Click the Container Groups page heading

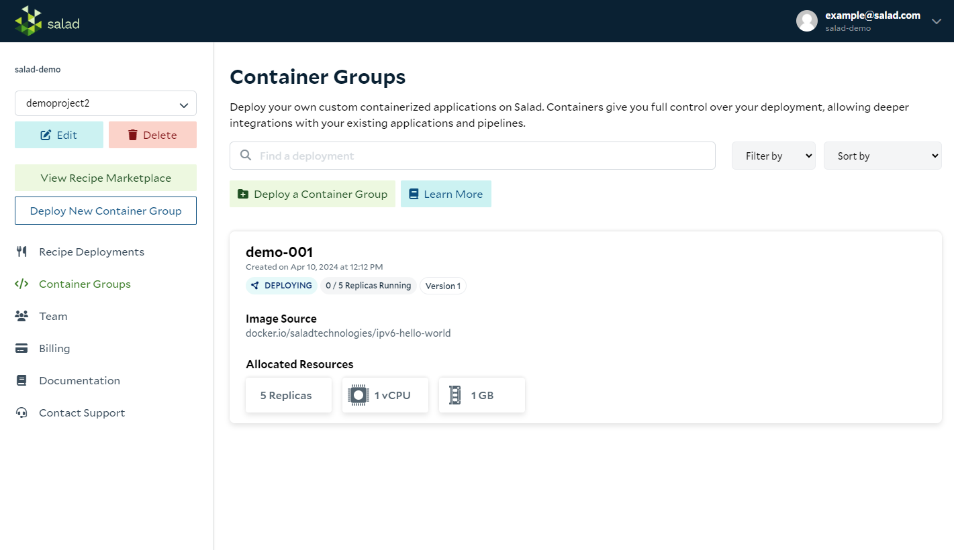pos(318,77)
